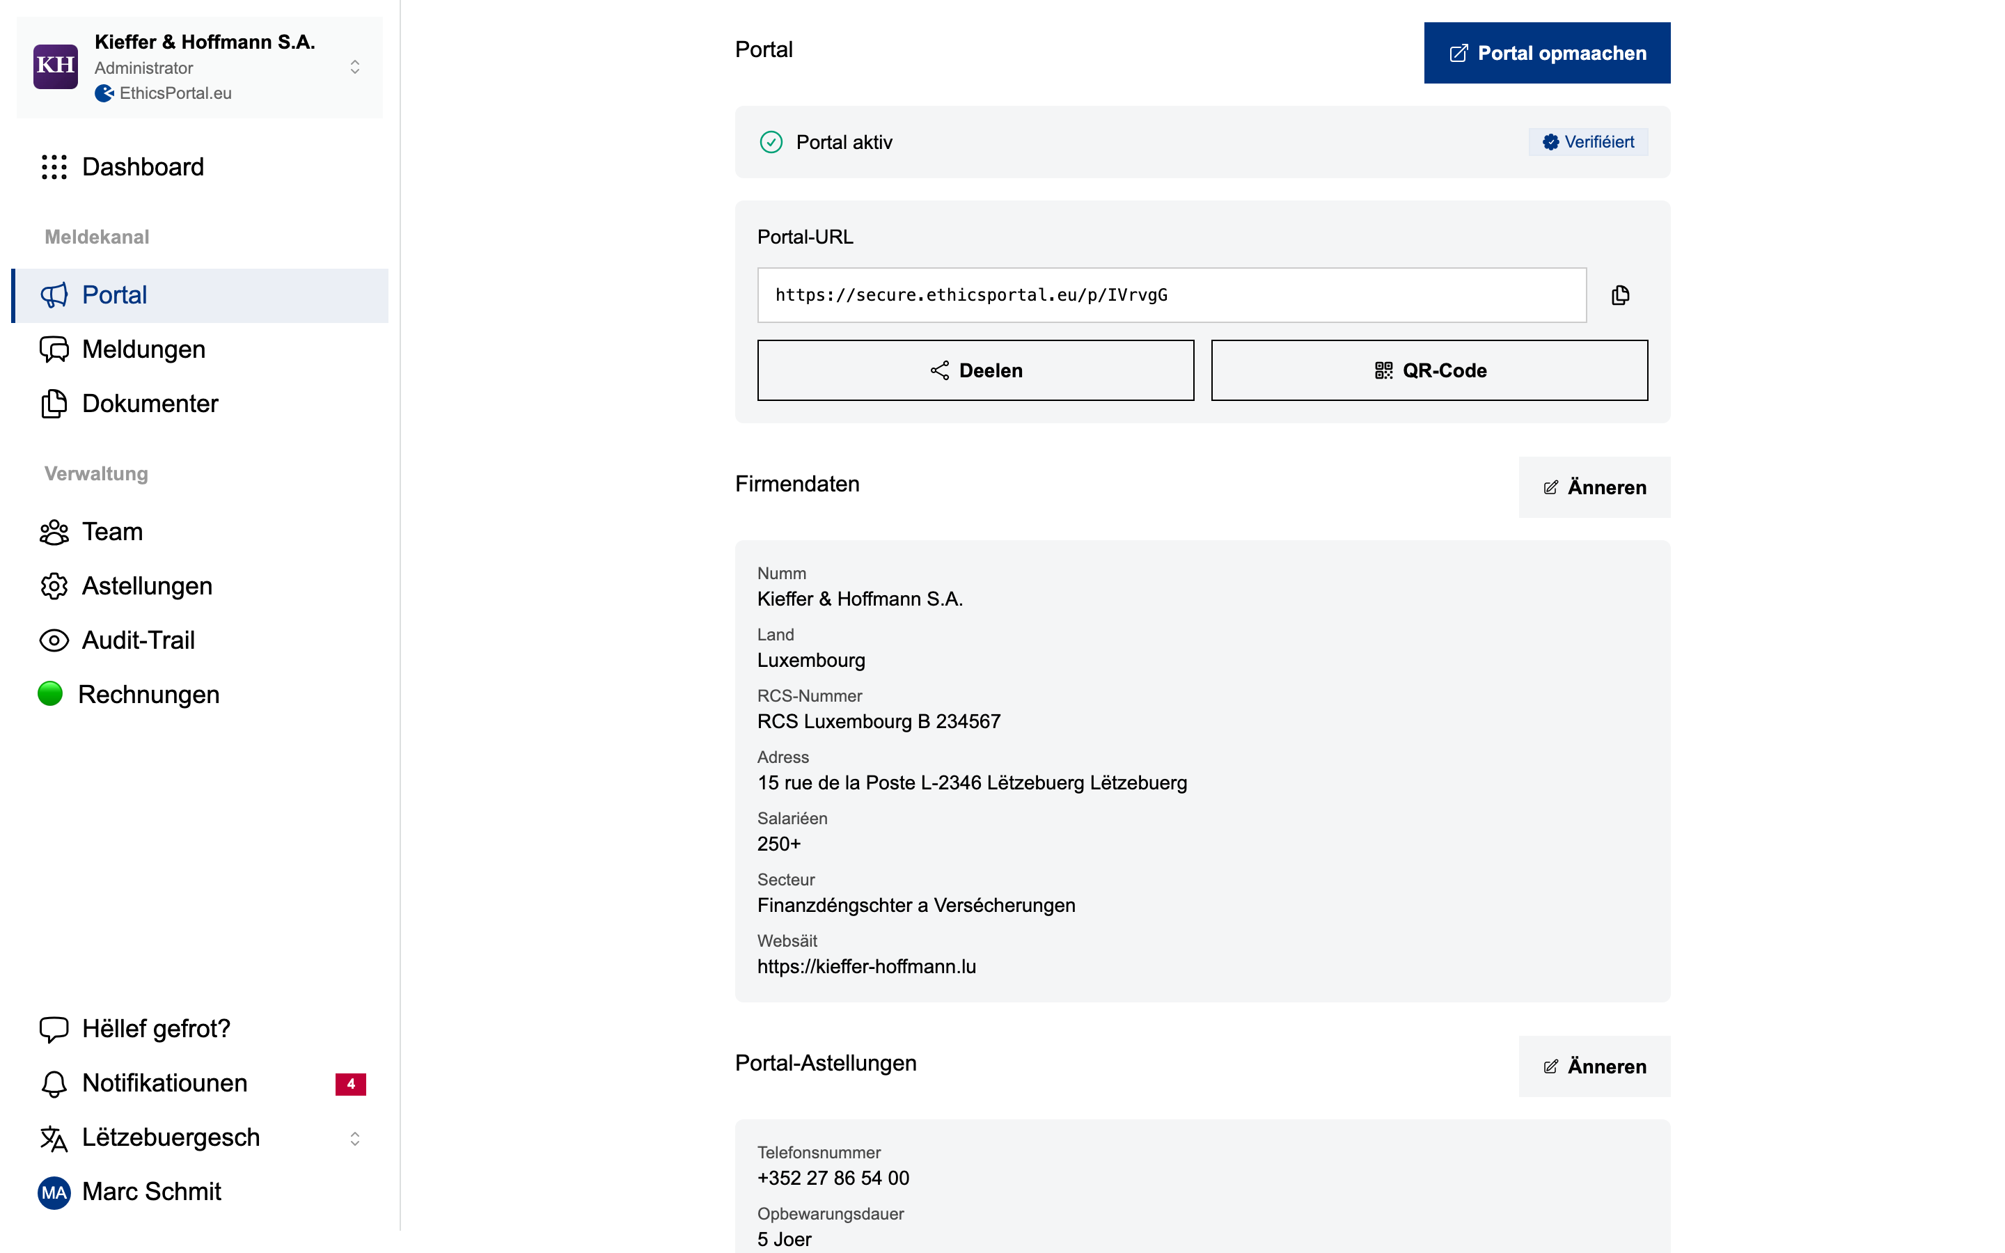Image resolution: width=2005 pixels, height=1253 pixels.
Task: Click the Verifiéiert seal icon
Action: point(1550,143)
